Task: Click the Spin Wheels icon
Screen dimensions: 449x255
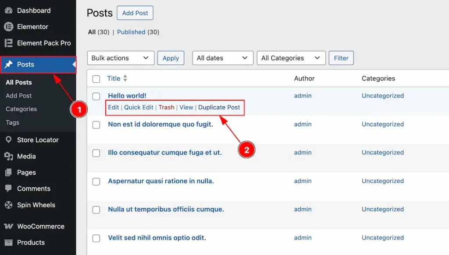Action: (x=8, y=205)
